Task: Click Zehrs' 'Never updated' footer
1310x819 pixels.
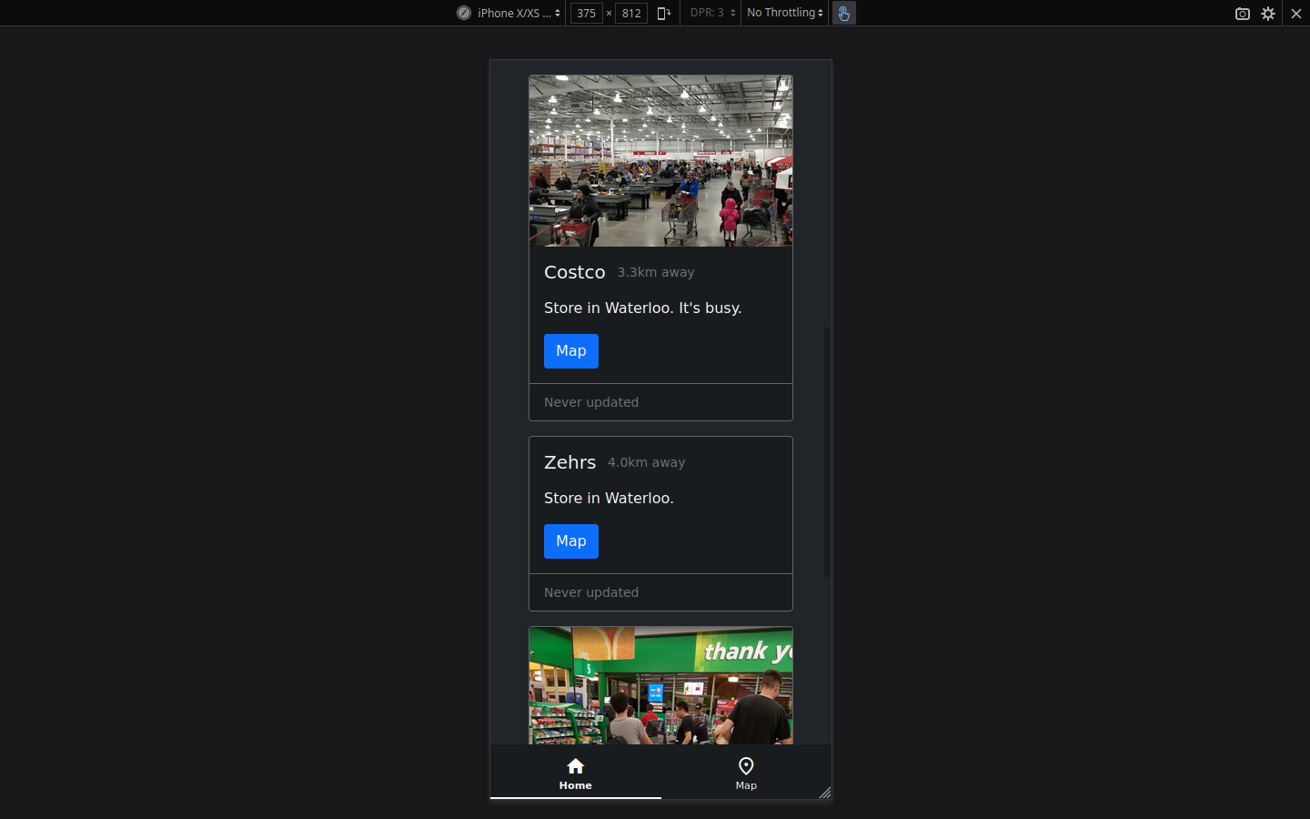Action: point(660,592)
